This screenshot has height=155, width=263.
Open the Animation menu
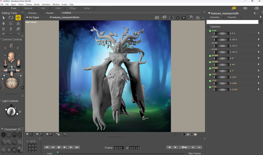[x=46, y=4]
